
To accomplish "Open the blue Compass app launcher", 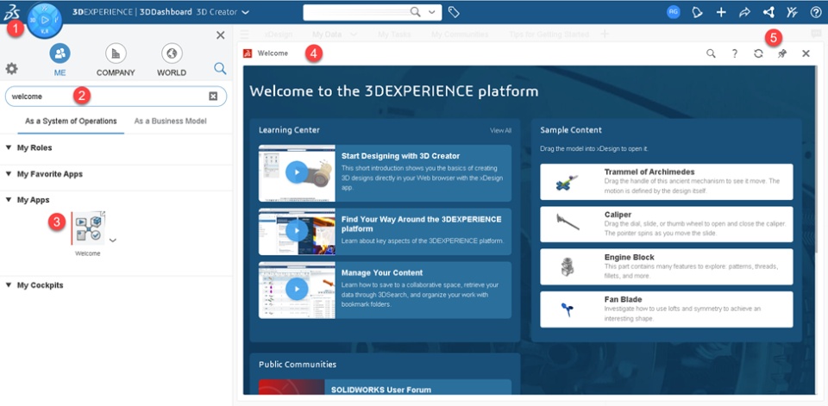I will [45, 20].
